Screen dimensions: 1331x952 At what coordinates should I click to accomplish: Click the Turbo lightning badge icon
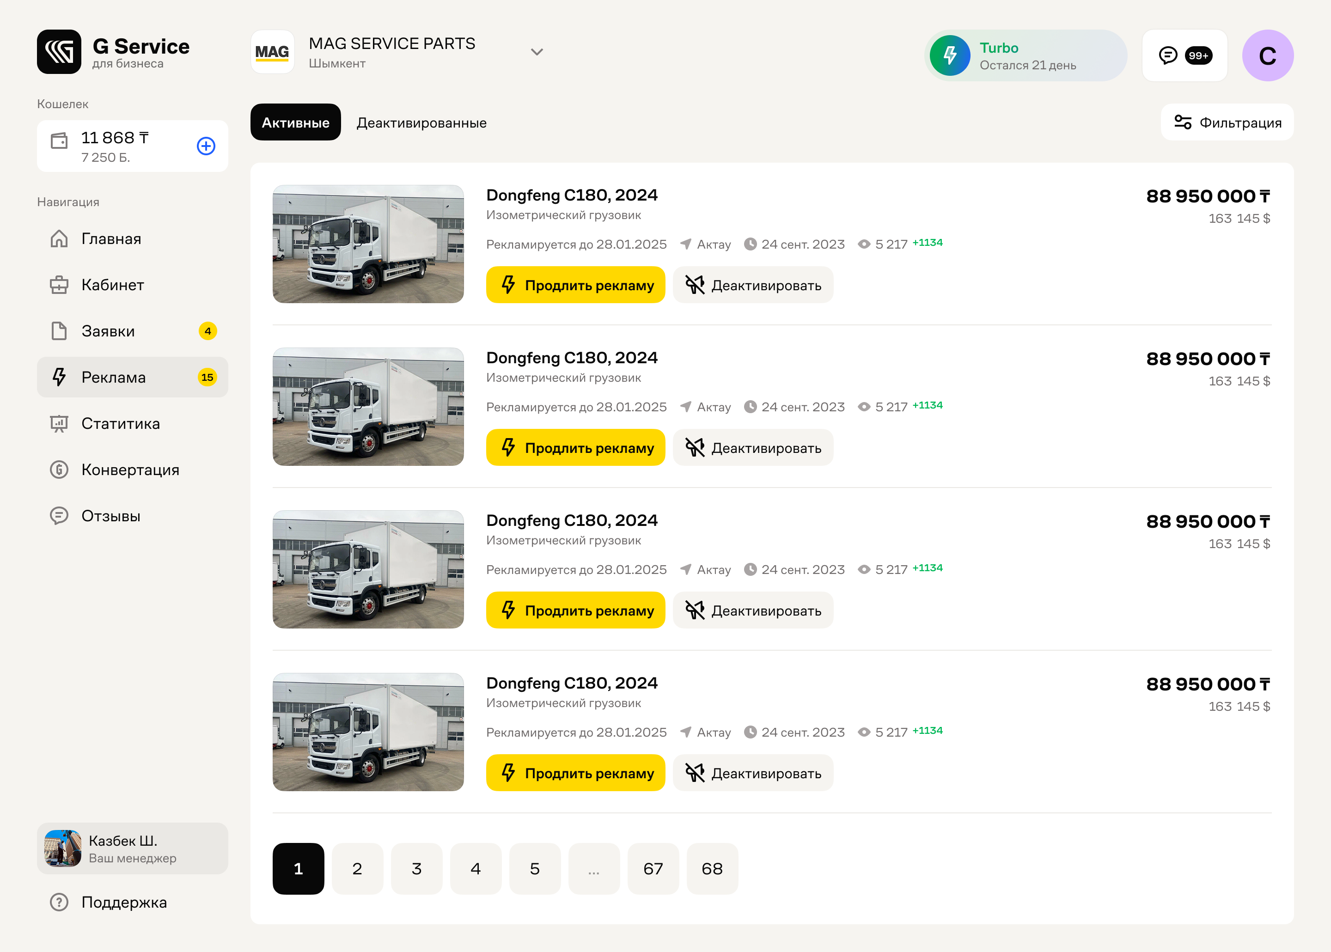tap(950, 56)
